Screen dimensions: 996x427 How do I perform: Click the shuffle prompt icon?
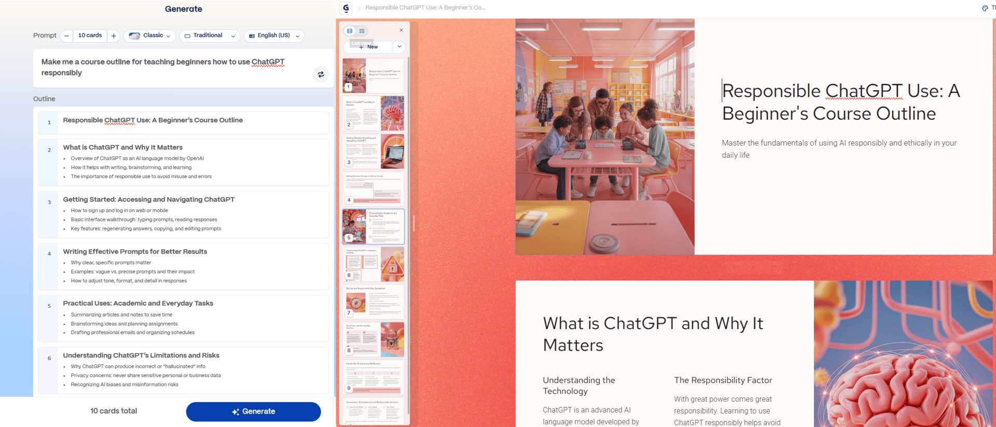tap(321, 74)
